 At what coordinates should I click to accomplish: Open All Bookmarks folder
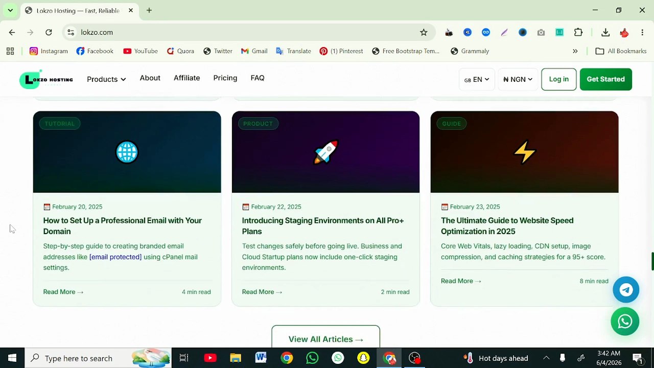coord(621,51)
